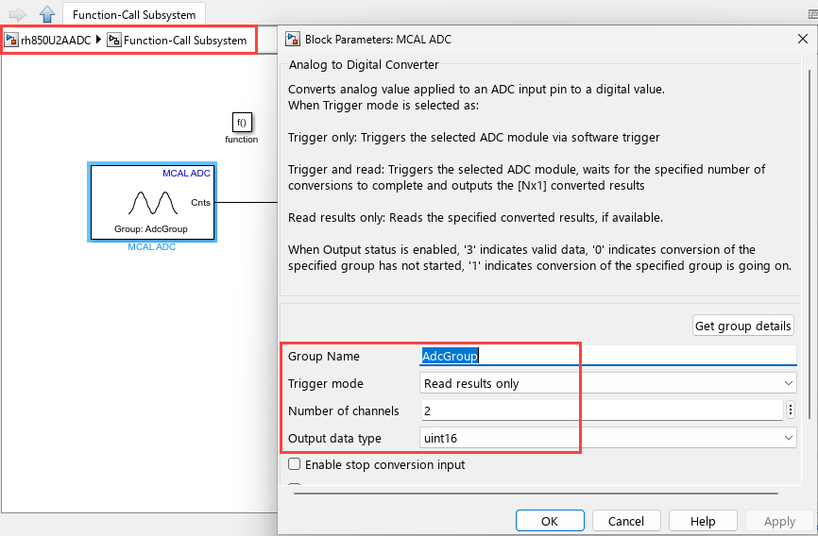
Task: Focus the Group Name text field
Action: click(607, 356)
